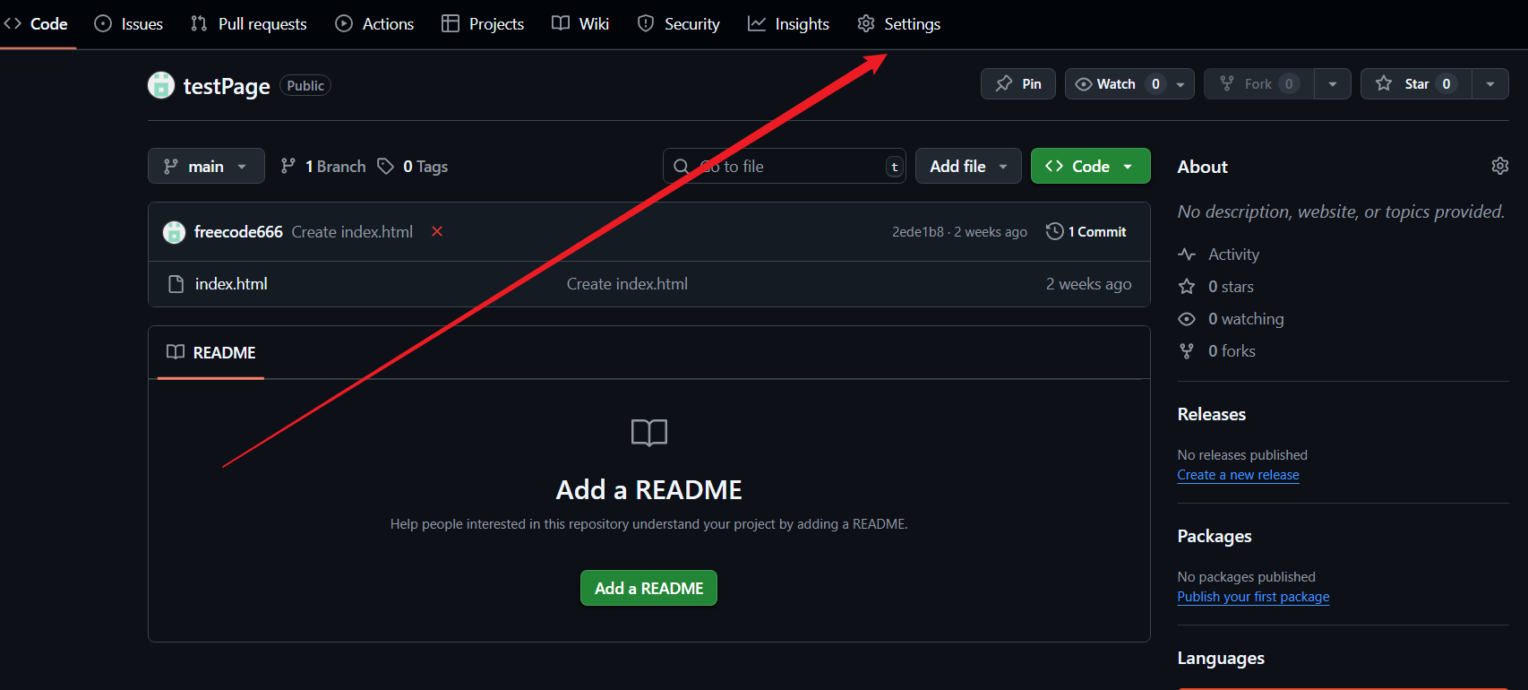Click the index.html file icon
The image size is (1528, 690).
[x=176, y=284]
